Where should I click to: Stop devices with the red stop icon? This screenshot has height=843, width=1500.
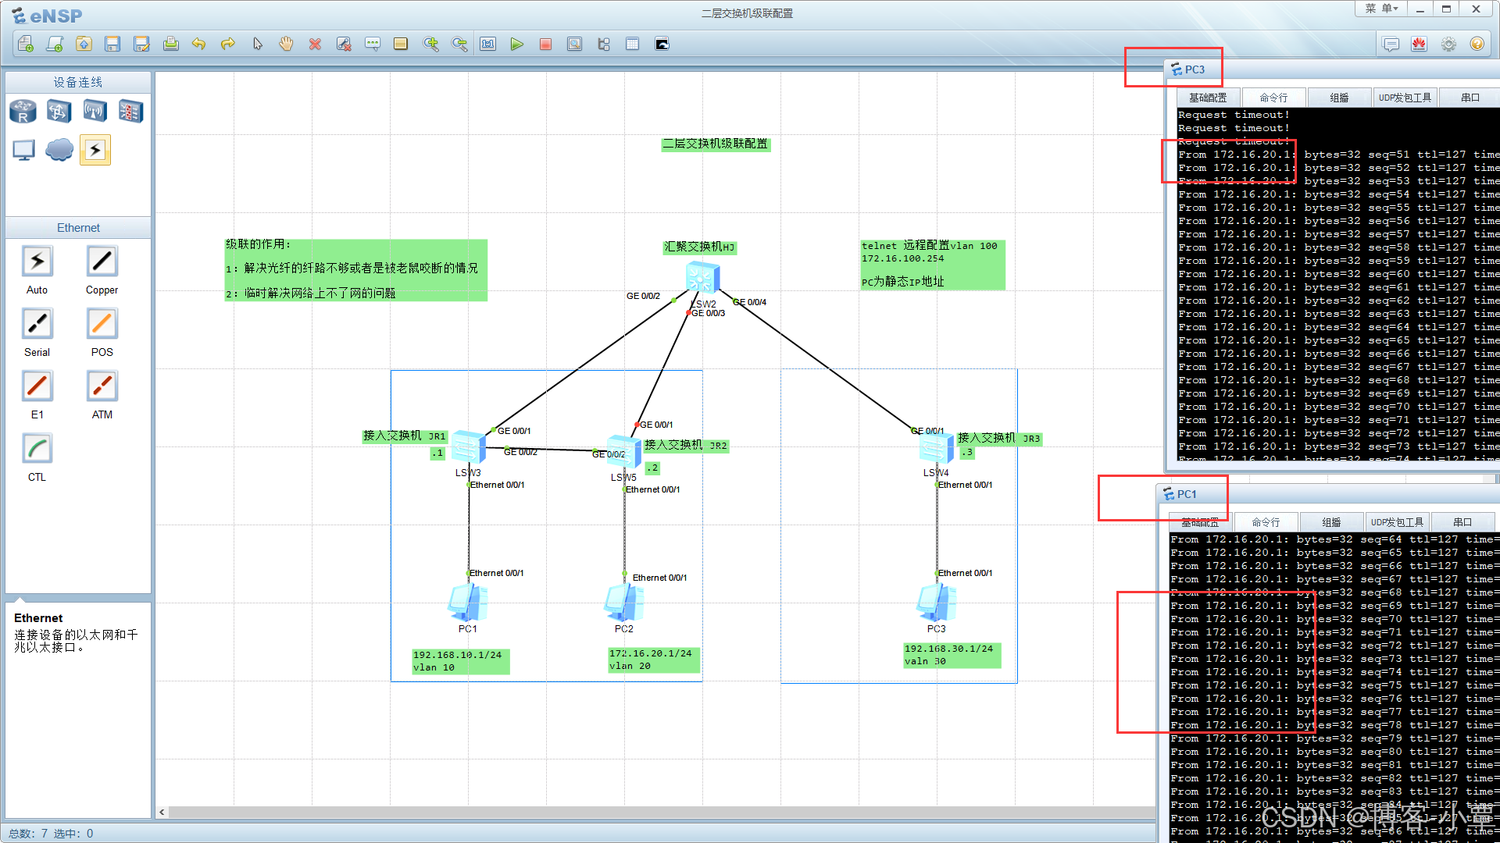click(545, 44)
